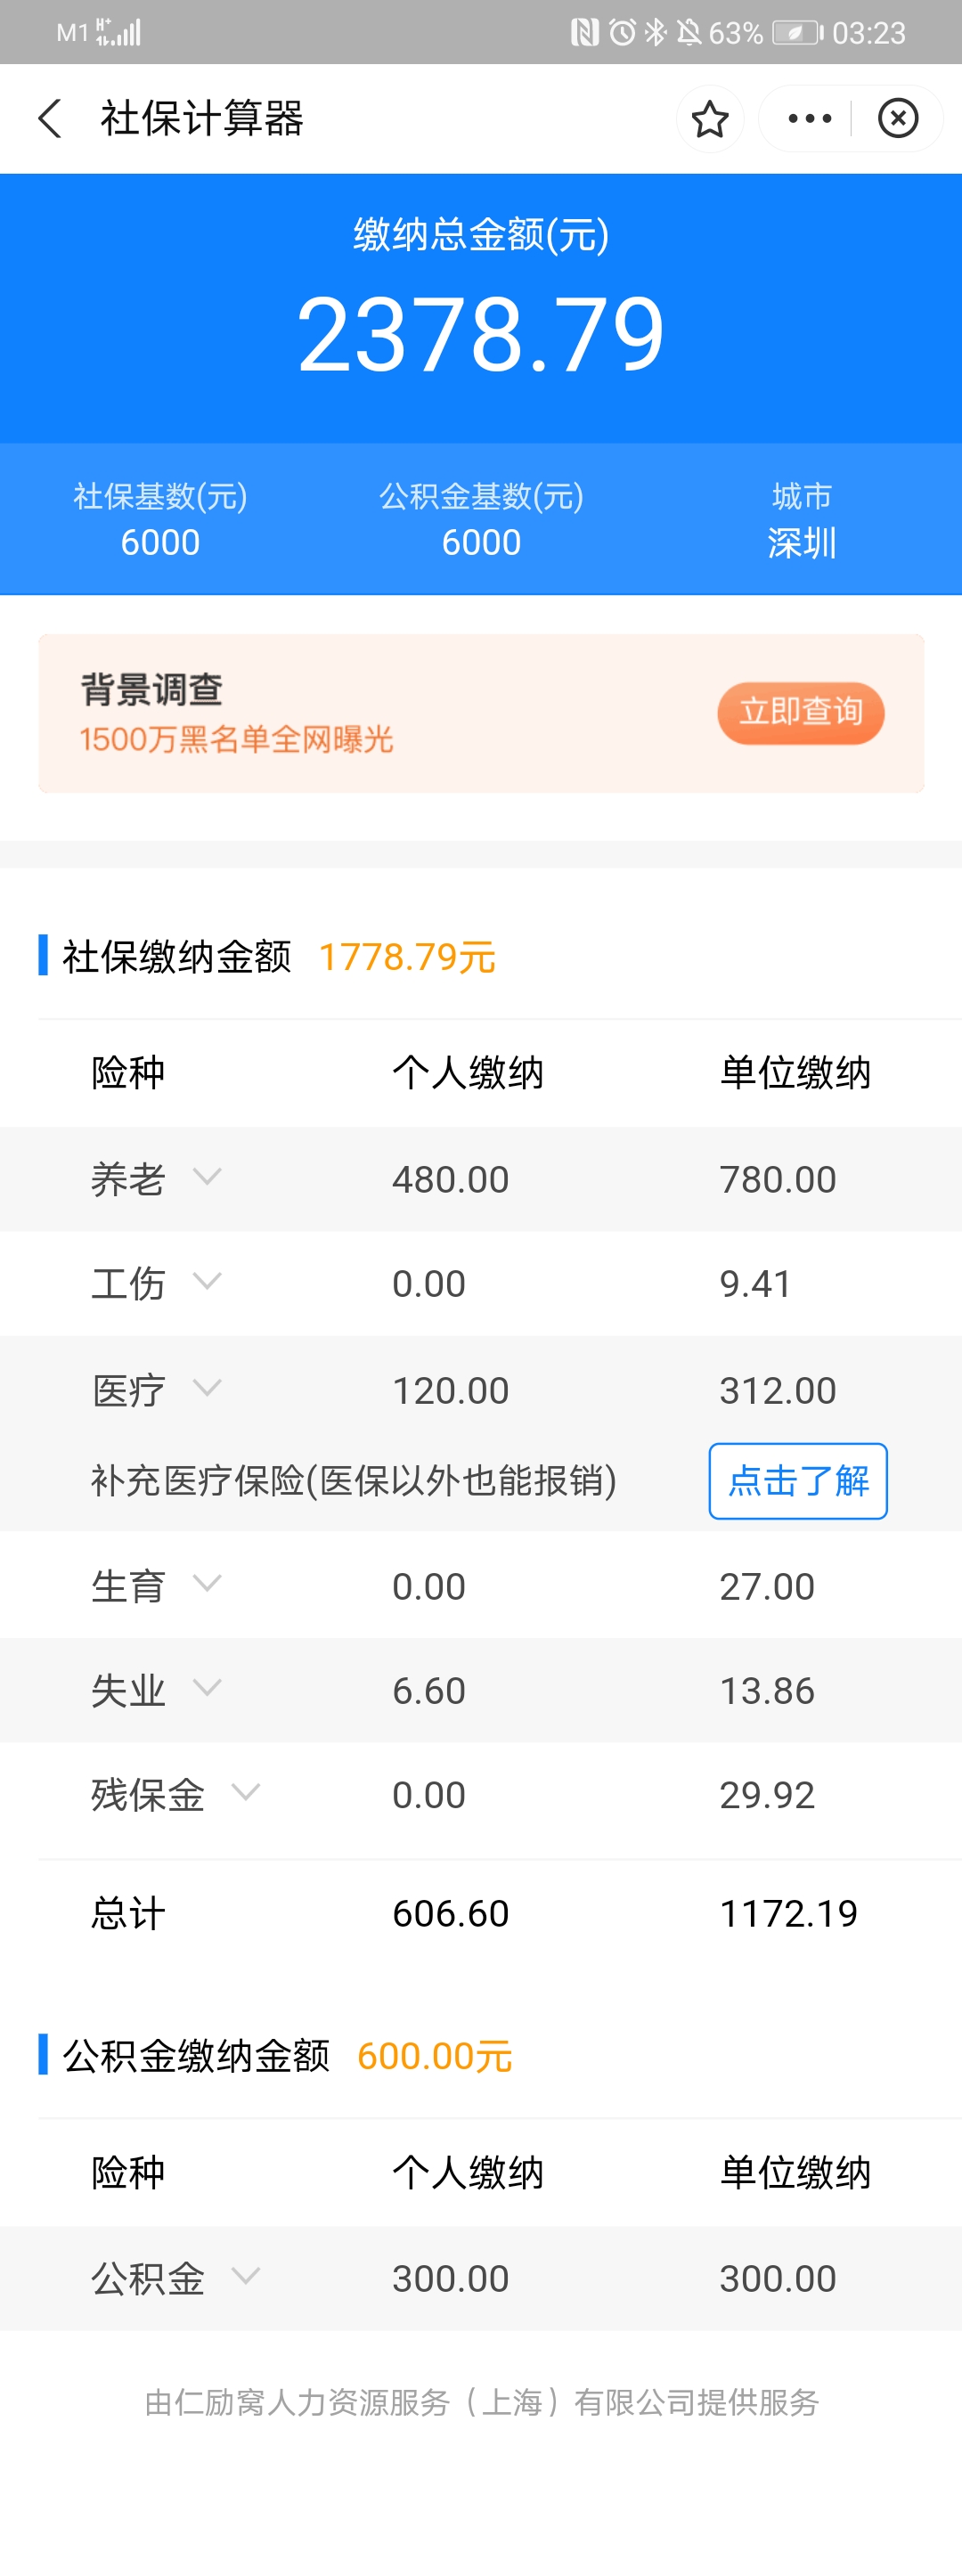962x2576 pixels.
Task: Tap the back arrow icon
Action: [50, 118]
